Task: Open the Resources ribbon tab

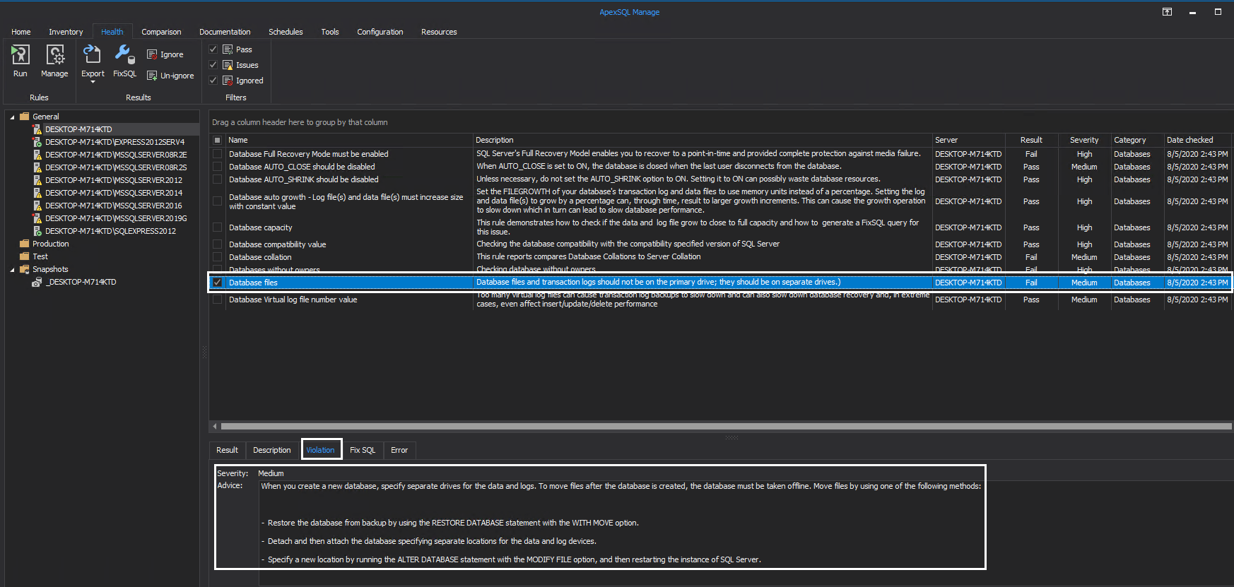Action: [x=439, y=32]
